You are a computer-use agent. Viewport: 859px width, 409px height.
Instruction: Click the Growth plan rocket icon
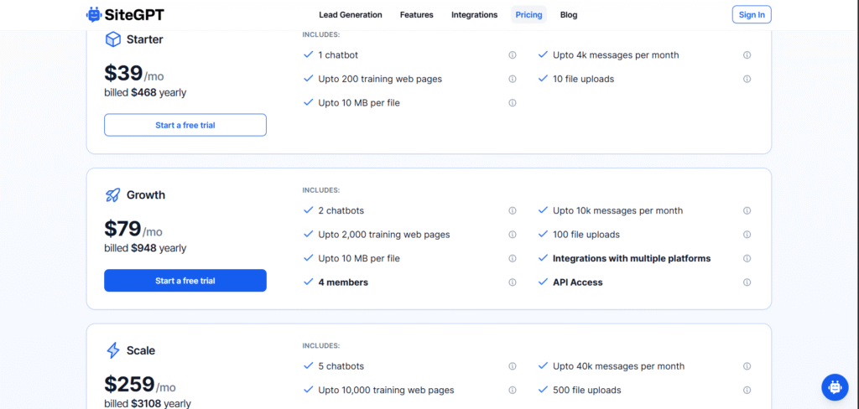(x=113, y=195)
